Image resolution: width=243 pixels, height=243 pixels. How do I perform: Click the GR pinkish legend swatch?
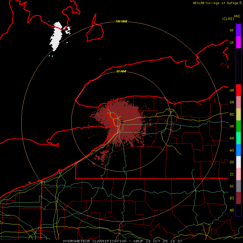tap(238, 102)
